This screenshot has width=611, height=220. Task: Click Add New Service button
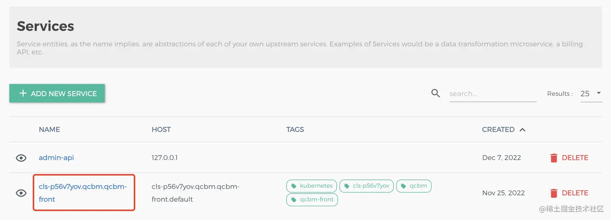pyautogui.click(x=57, y=93)
